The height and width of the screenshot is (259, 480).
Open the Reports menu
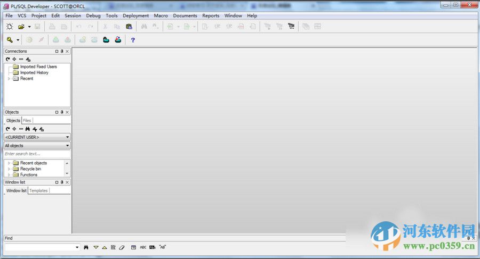211,15
